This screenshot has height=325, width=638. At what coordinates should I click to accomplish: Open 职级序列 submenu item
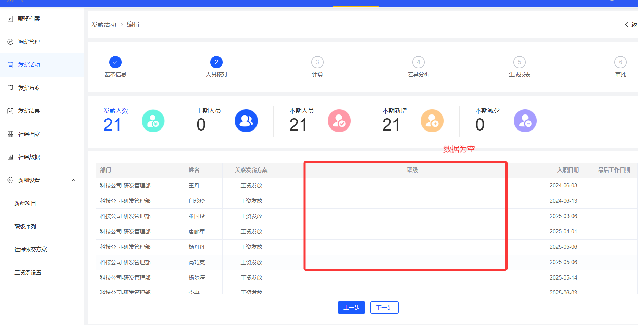tap(25, 227)
